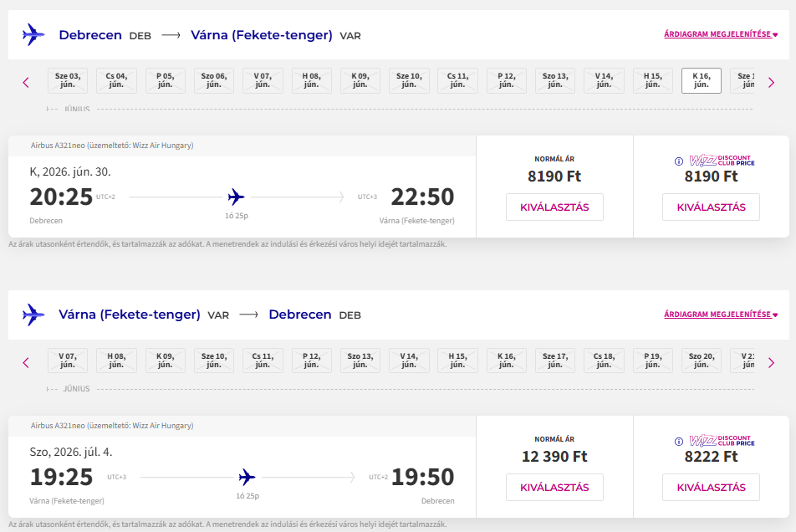Image resolution: width=796 pixels, height=532 pixels.
Task: Click outbound flight plane icon showing 1ó 25p
Action: pos(236,197)
